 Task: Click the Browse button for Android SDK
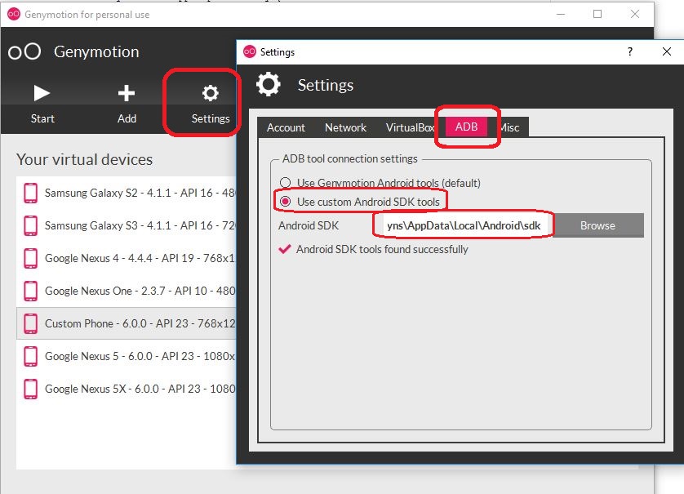(597, 225)
